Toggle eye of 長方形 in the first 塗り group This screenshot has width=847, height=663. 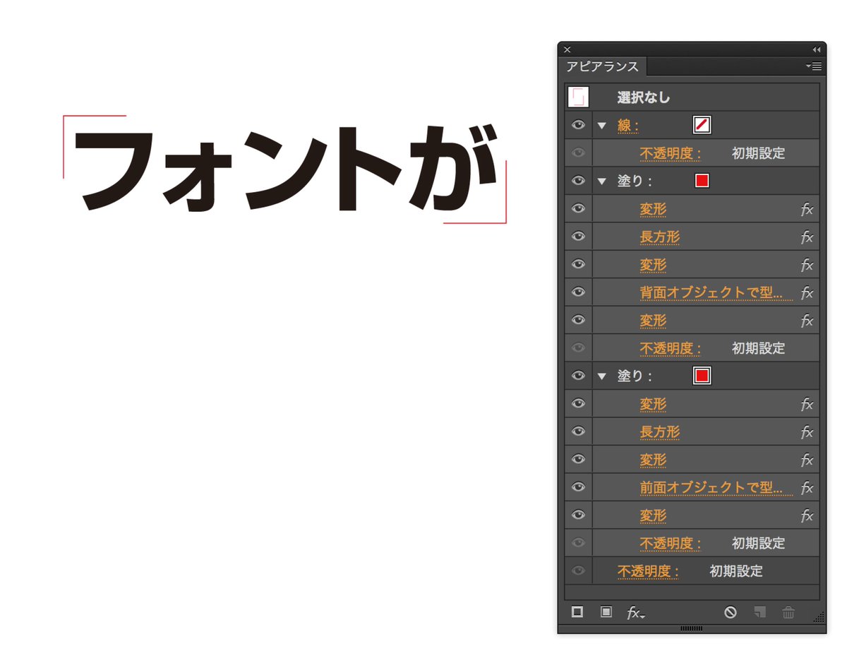click(579, 237)
